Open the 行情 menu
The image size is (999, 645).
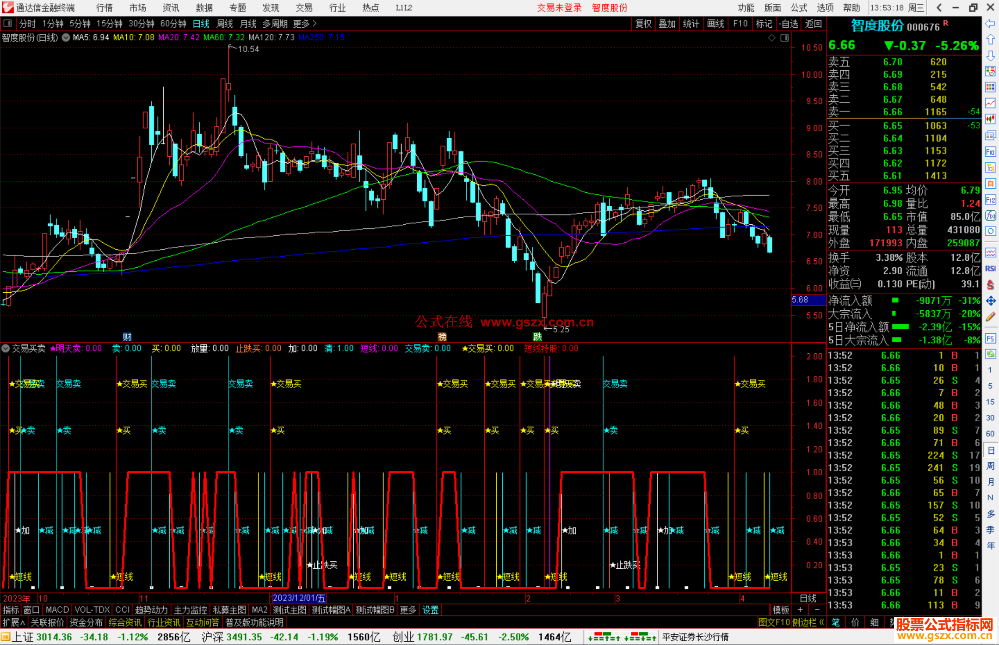[x=104, y=7]
